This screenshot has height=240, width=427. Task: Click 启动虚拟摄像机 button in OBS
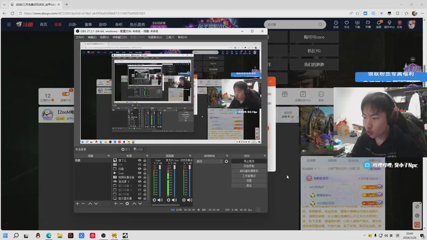249,171
